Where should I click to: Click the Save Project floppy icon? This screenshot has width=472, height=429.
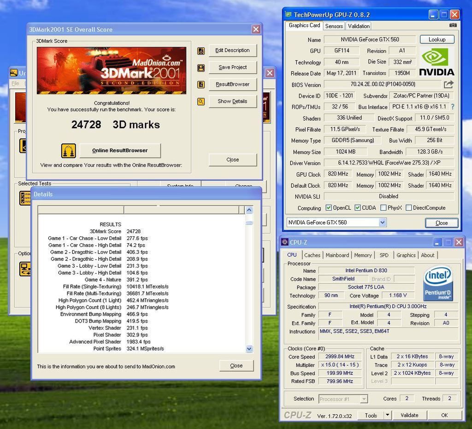pos(201,68)
